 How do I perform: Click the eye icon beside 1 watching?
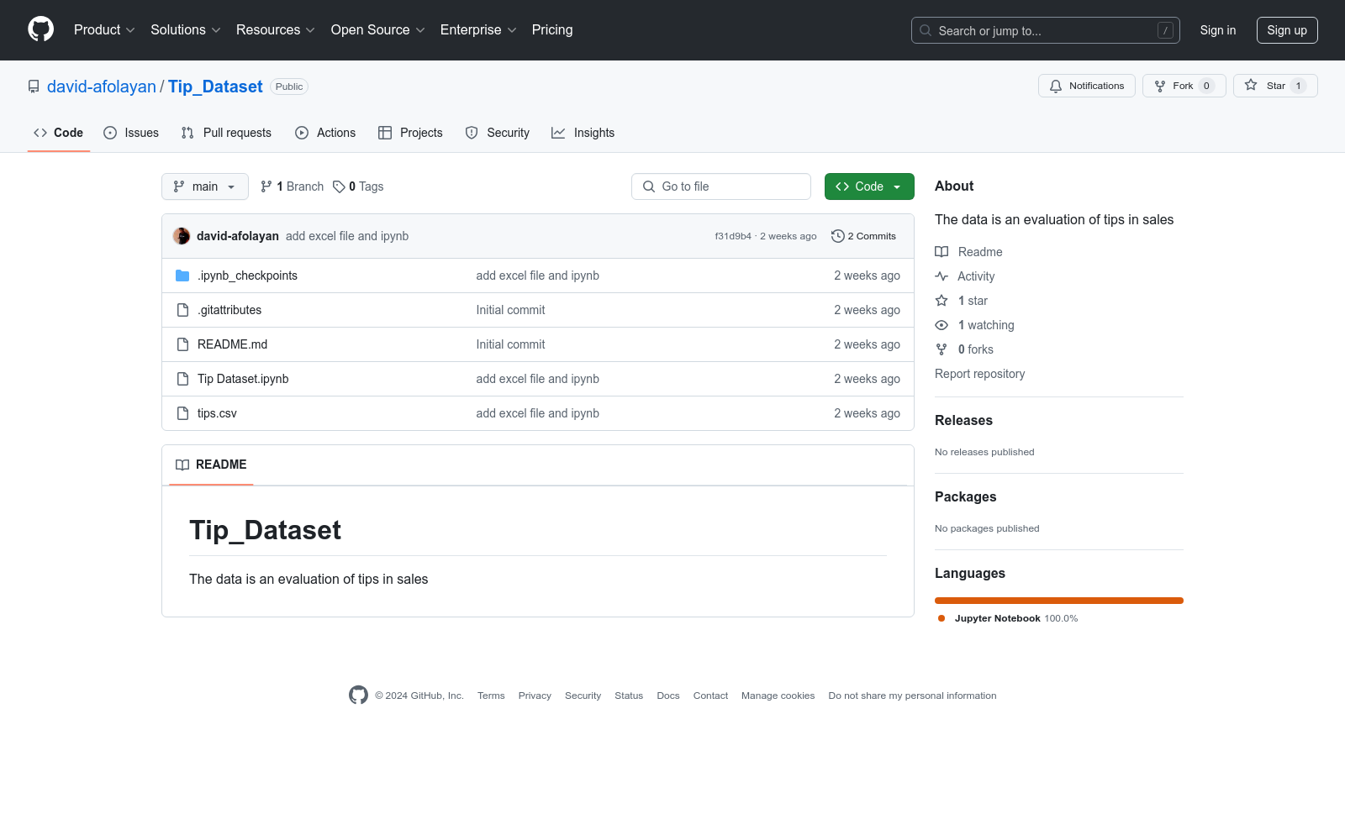click(941, 325)
